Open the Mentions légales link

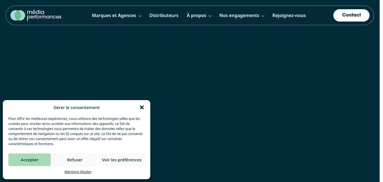click(x=78, y=172)
